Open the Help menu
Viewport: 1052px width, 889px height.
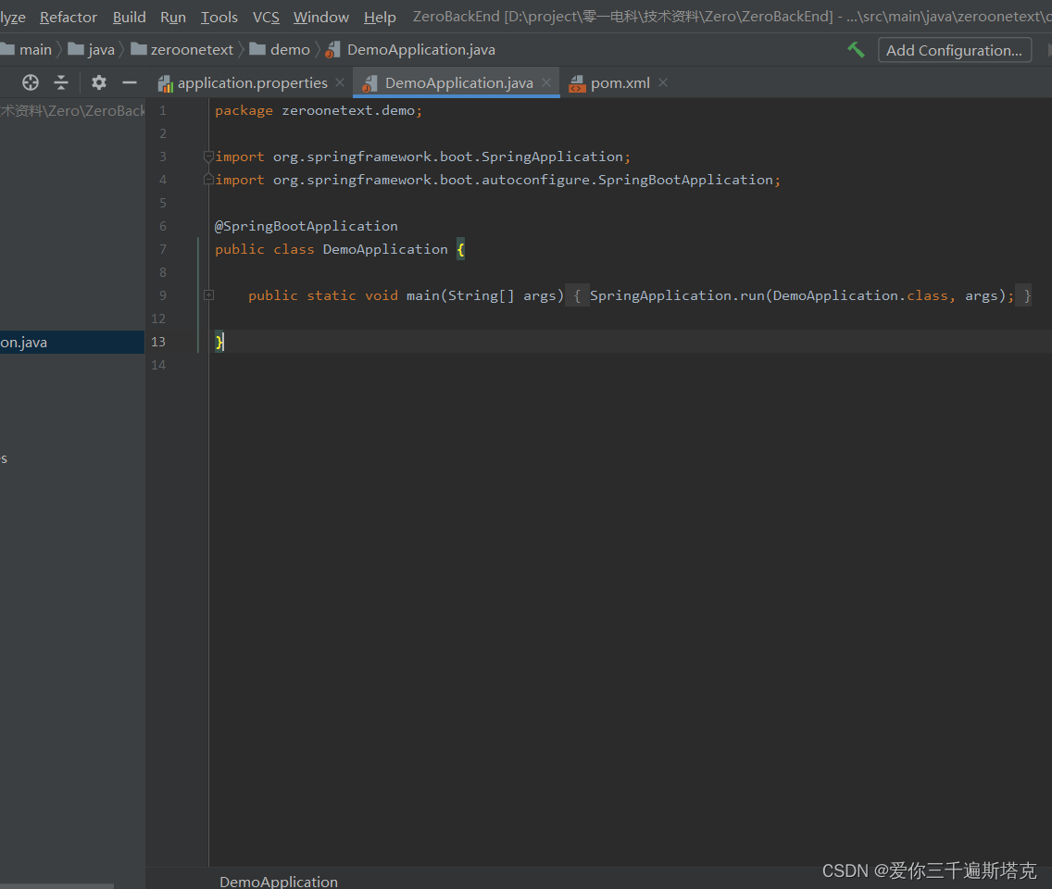pyautogui.click(x=380, y=17)
